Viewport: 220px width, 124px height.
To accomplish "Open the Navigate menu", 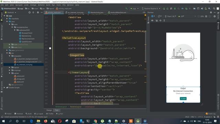I will (19, 5).
